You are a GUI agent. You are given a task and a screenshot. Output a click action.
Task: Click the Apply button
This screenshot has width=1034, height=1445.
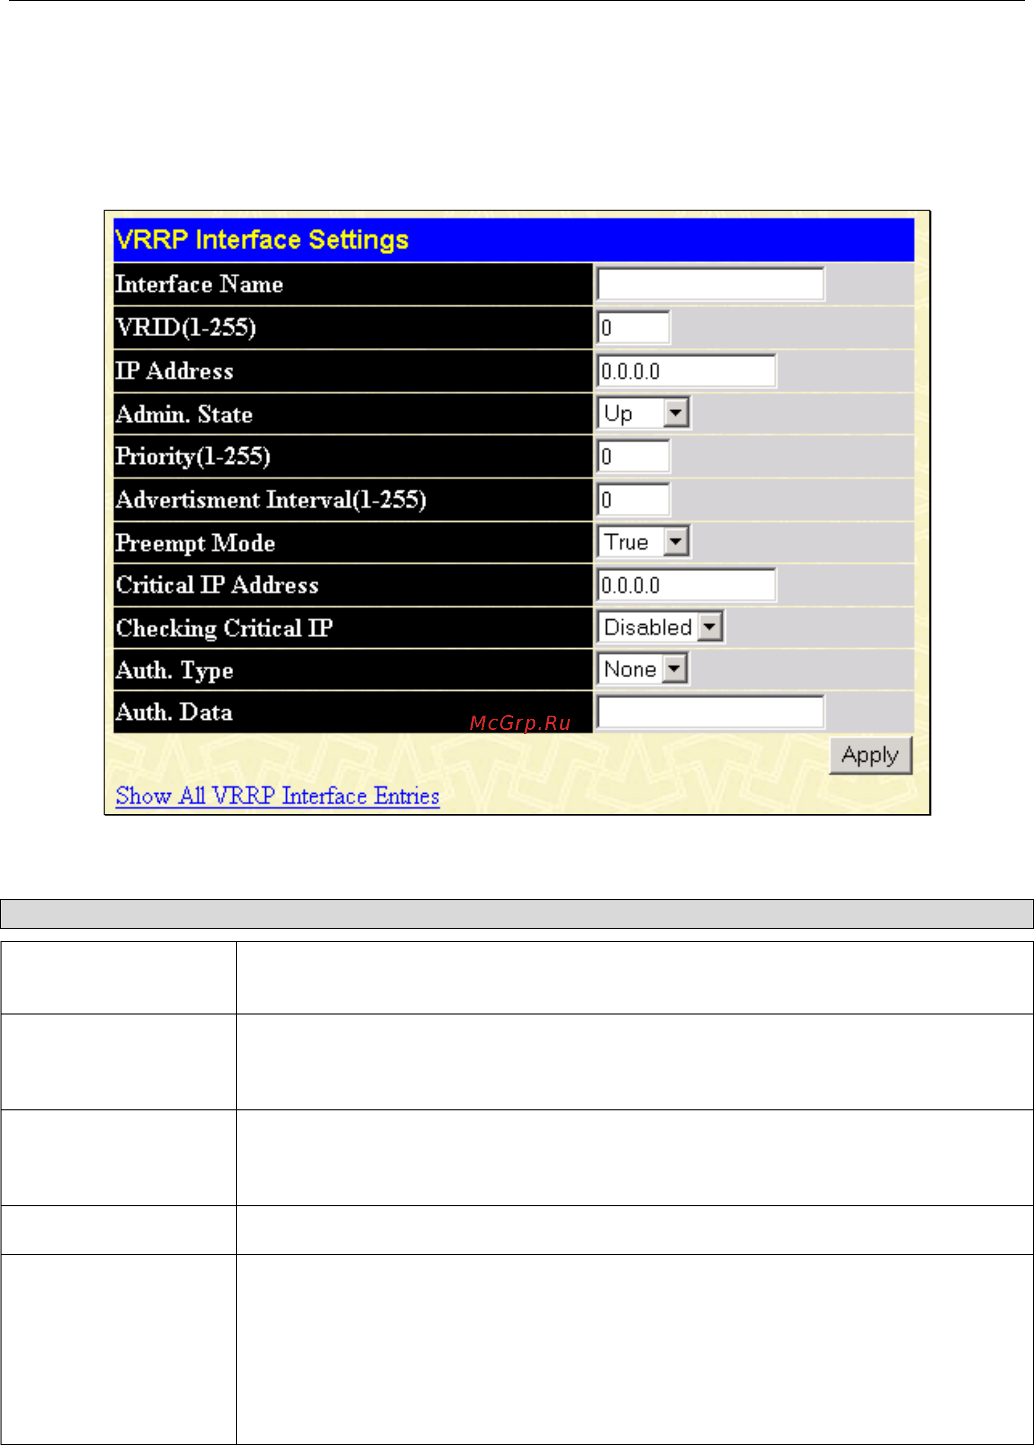pyautogui.click(x=870, y=755)
